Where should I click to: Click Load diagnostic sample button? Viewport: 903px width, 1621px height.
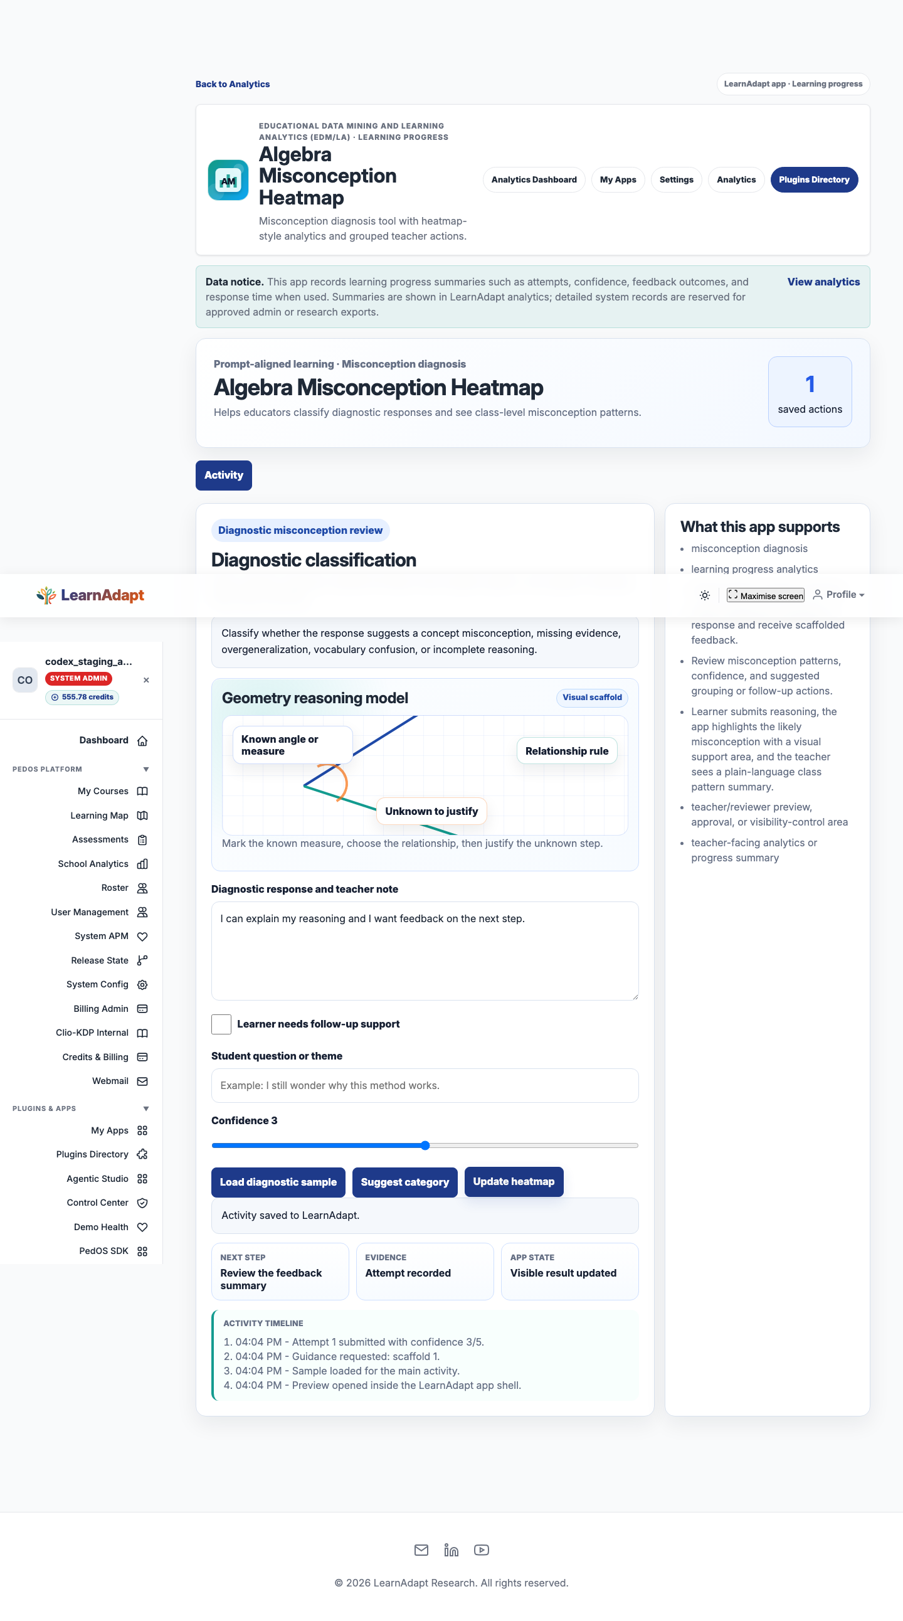tap(278, 1183)
